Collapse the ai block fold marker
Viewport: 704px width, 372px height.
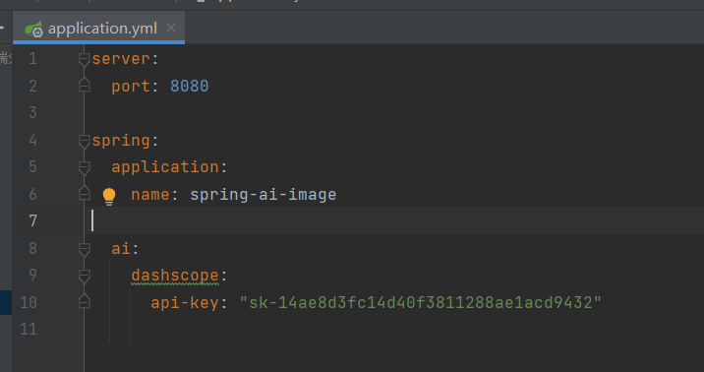click(84, 249)
